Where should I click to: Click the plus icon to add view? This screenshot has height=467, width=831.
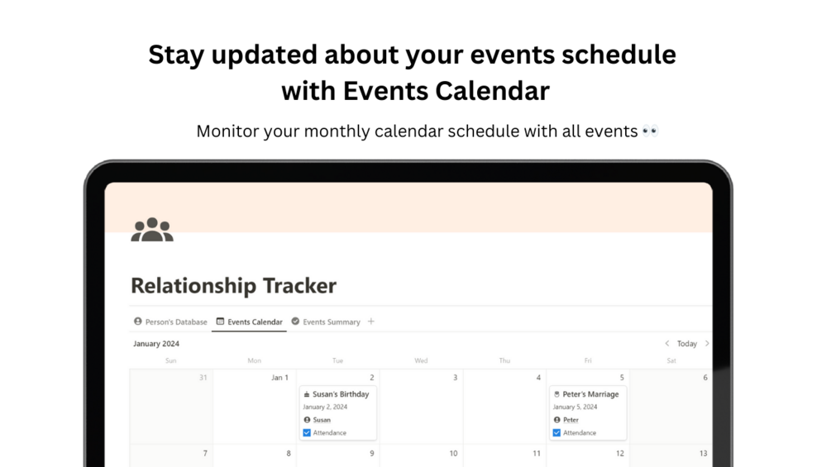pos(371,322)
